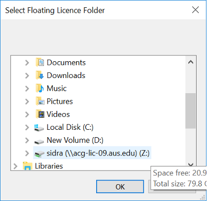Click the folder tree scrollbar thumb

pos(190,111)
